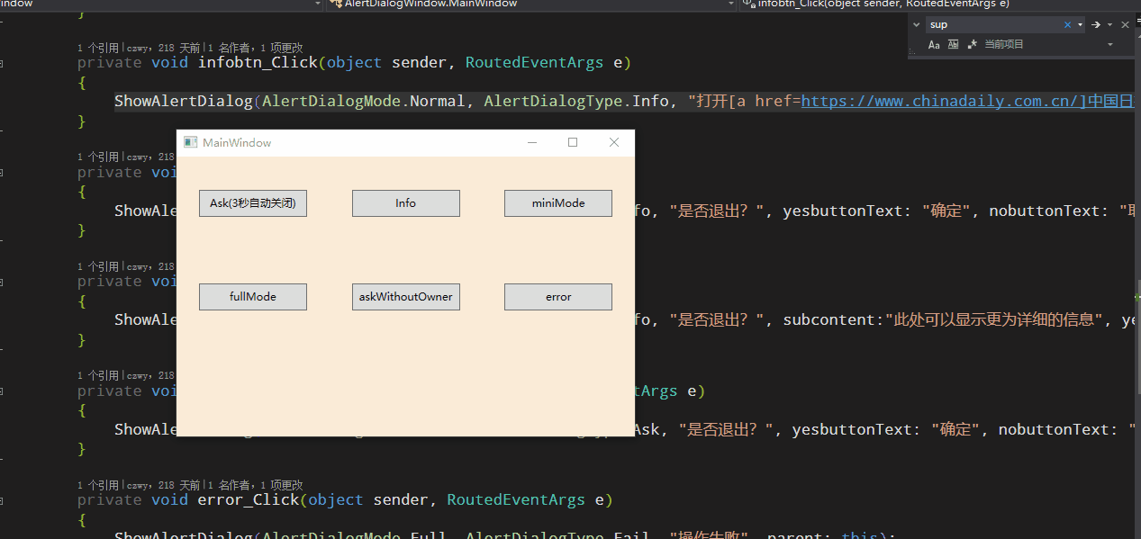The image size is (1141, 539).
Task: Toggle Match whole word in find panel
Action: (x=953, y=44)
